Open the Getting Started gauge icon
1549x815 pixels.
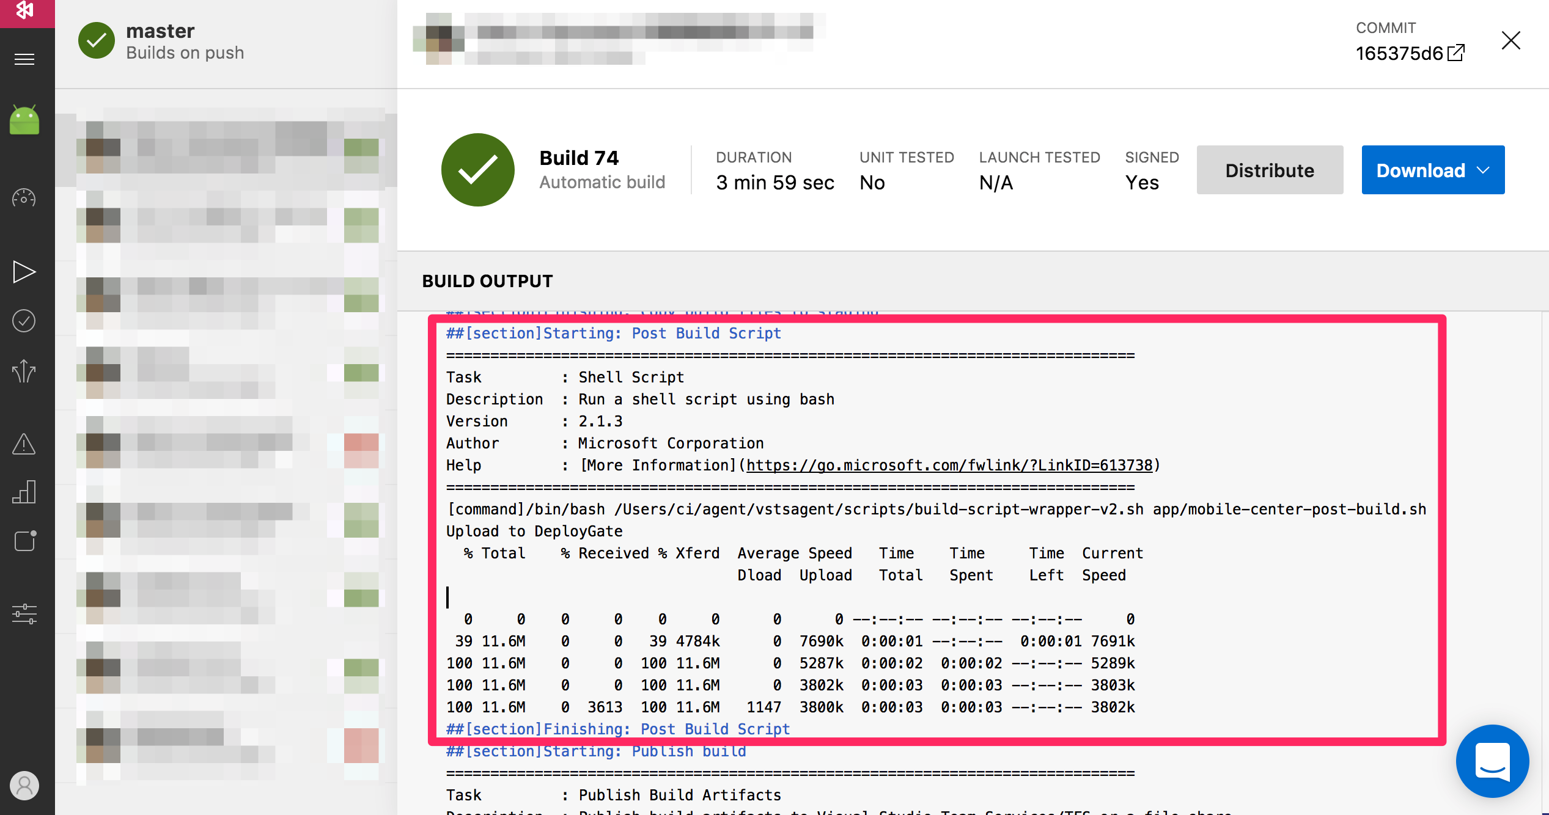coord(24,198)
